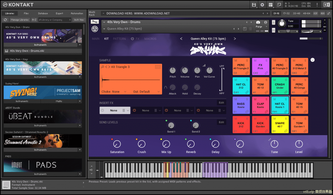Screen dimensions: 333x195
Task: Toggle power on first Insert FX slot
Action: click(x=102, y=110)
